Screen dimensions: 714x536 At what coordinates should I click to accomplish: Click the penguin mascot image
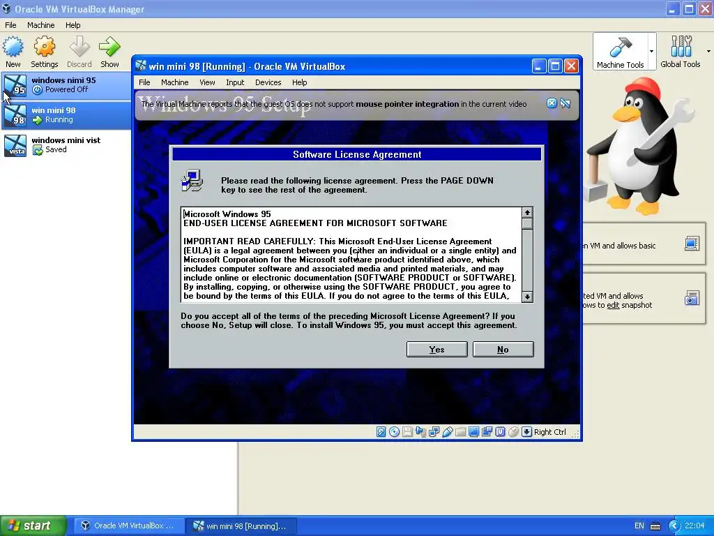[641, 146]
